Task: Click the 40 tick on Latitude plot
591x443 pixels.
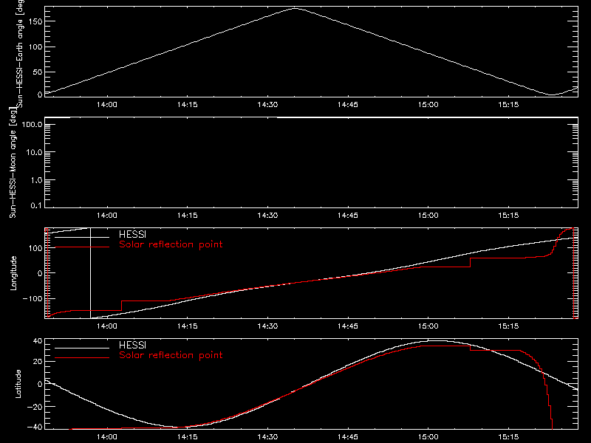Action: (38, 341)
